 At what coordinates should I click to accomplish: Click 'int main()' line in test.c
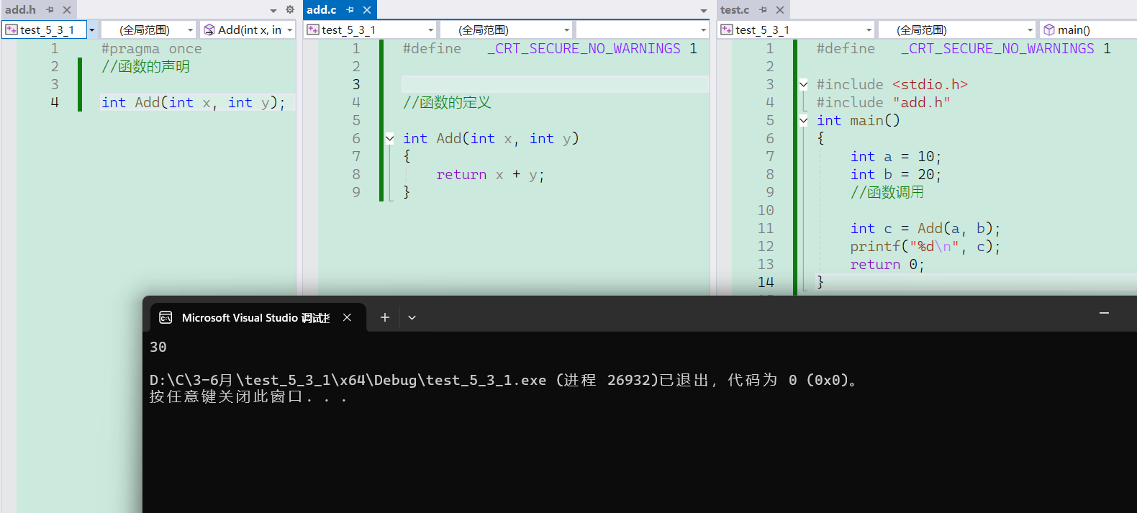(858, 120)
